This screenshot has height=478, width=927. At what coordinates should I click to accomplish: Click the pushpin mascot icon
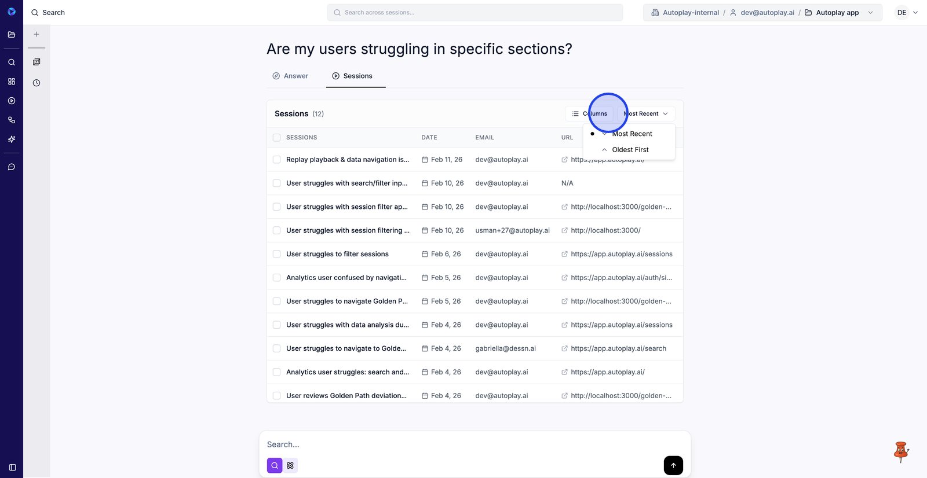(x=901, y=451)
